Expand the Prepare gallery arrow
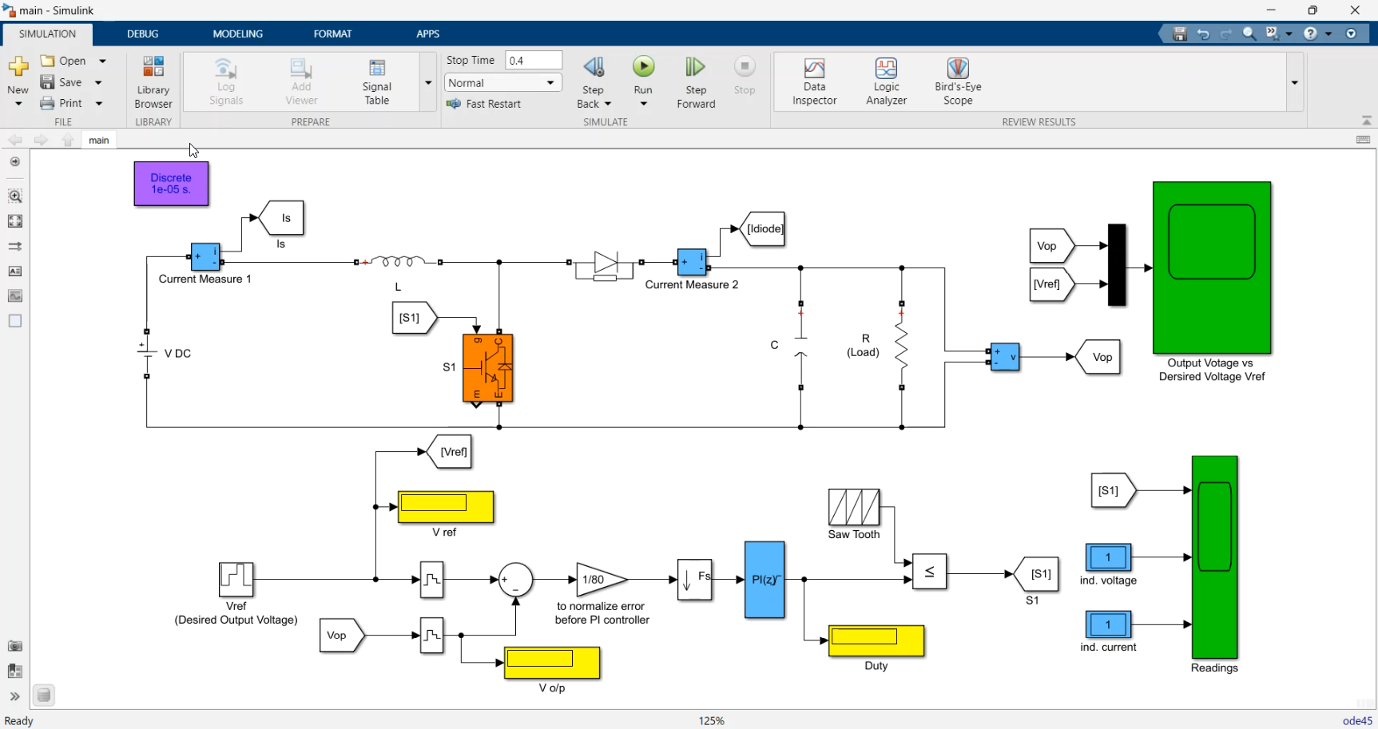 coord(429,83)
